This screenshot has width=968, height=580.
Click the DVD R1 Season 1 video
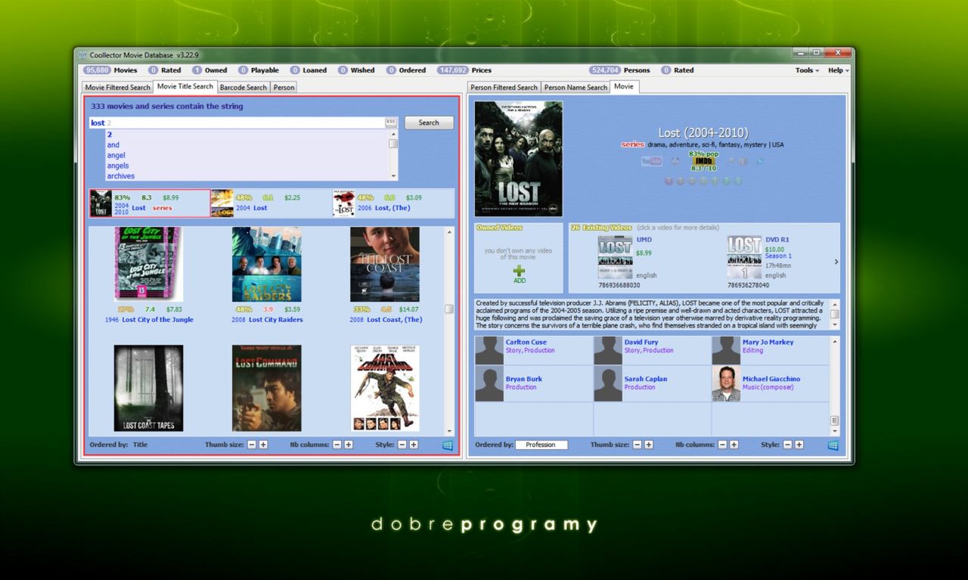764,262
